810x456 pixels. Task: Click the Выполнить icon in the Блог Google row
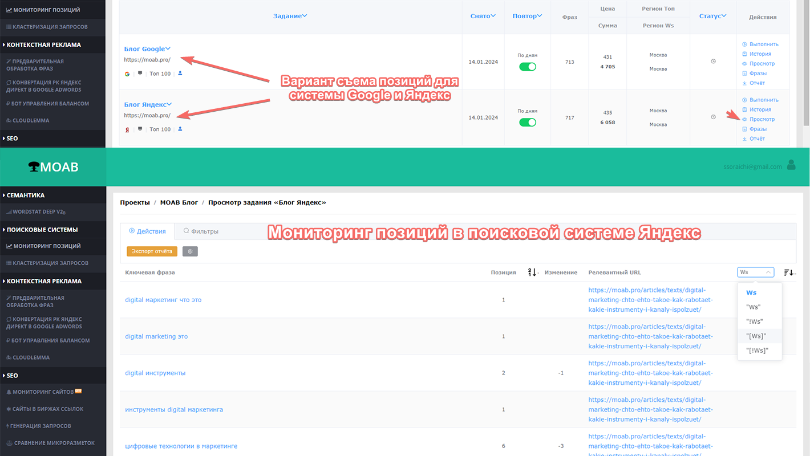(744, 44)
